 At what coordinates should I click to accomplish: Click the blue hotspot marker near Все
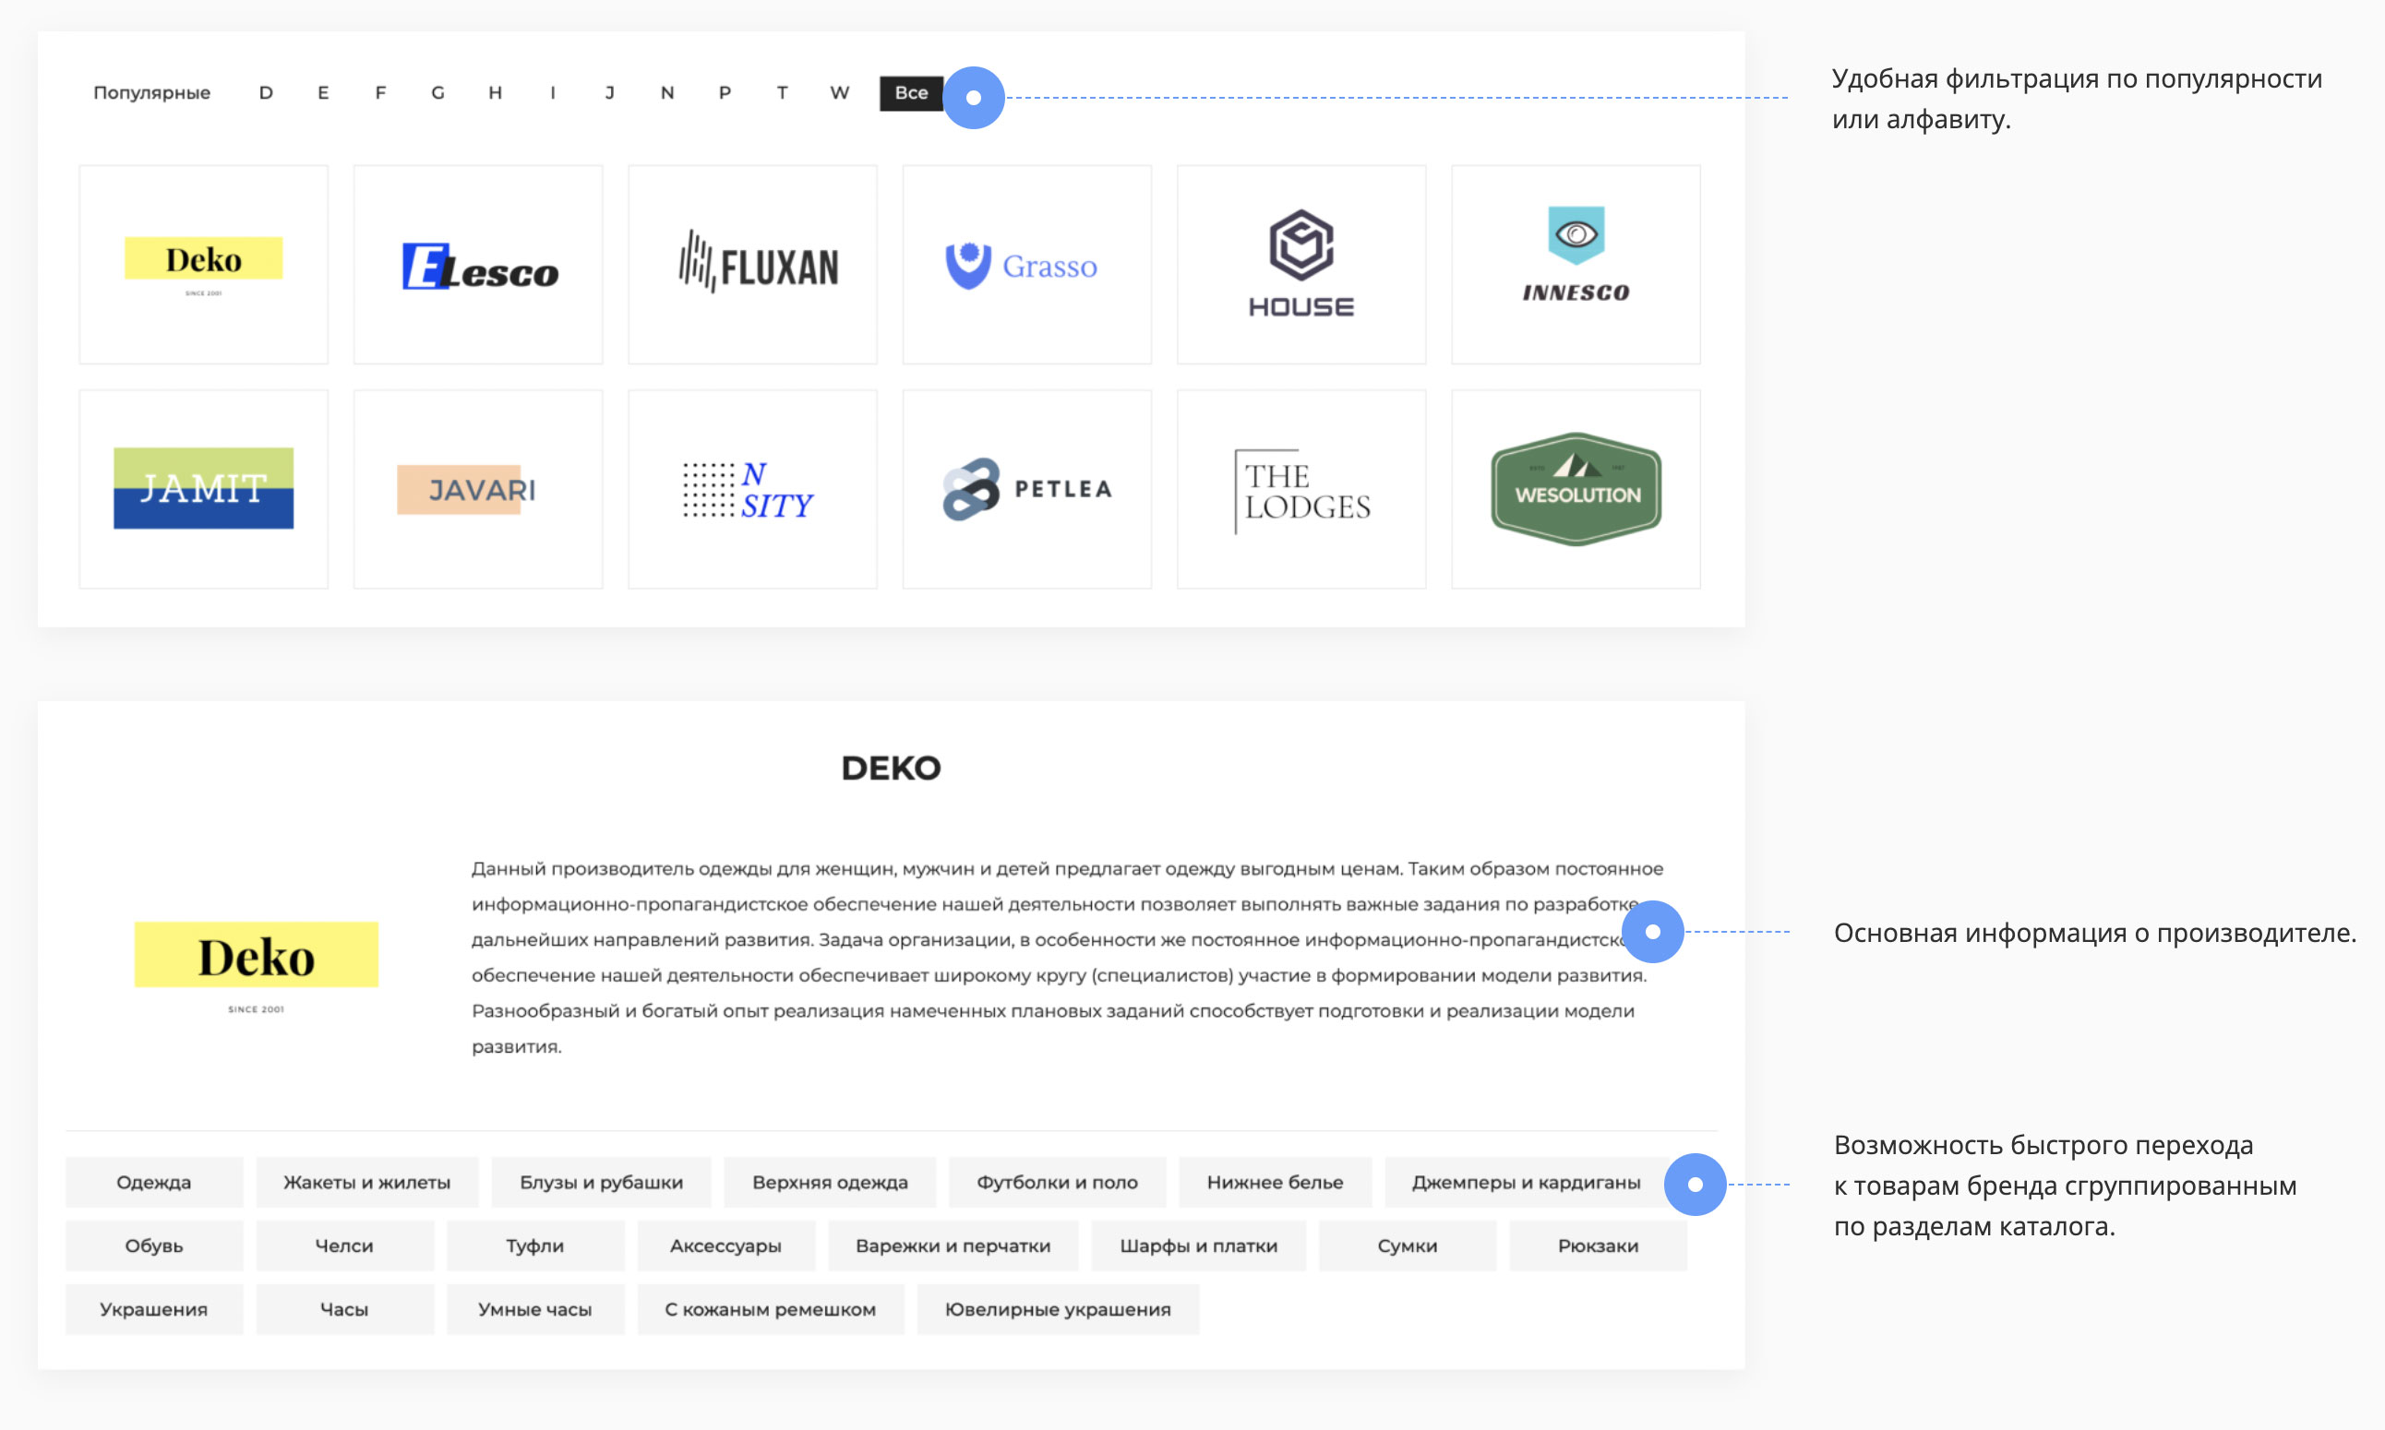(973, 97)
